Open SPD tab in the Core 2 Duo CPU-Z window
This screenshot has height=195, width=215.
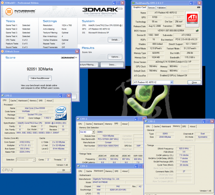41,101
